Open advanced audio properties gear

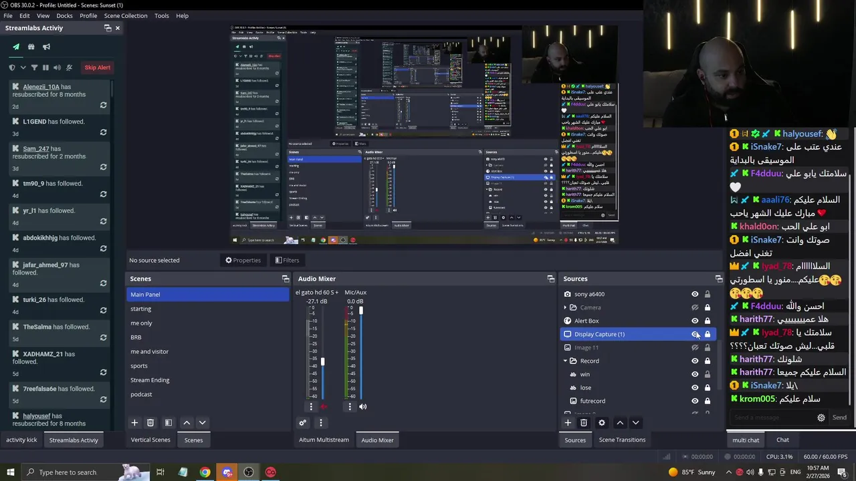(x=303, y=423)
